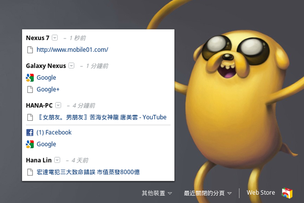
Task: Expand the Hana Lin device dropdown arrow
Action: click(57, 160)
